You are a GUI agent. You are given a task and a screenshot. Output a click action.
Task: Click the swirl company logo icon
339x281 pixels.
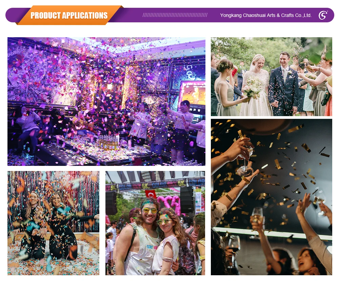(x=323, y=15)
